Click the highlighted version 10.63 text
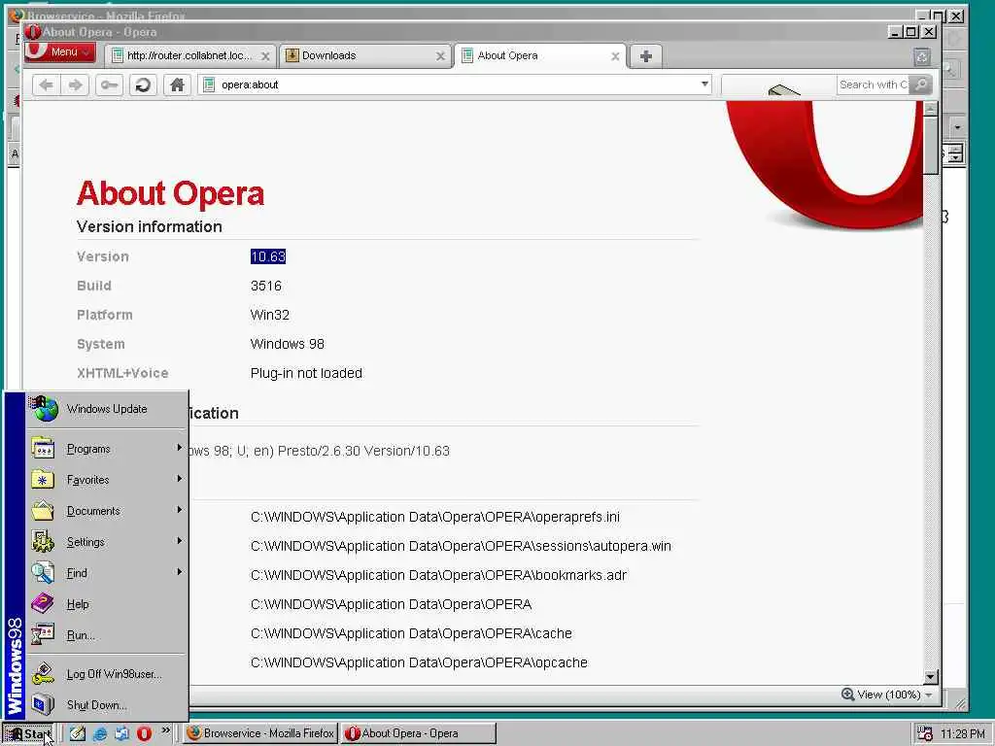995x746 pixels. pyautogui.click(x=268, y=256)
